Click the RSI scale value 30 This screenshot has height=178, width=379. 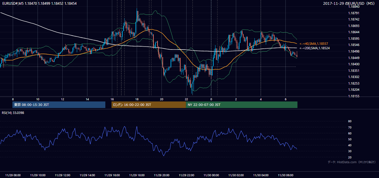tap(350, 151)
